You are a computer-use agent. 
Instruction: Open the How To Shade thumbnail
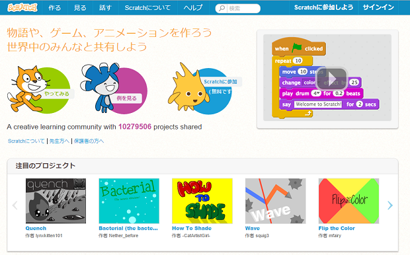click(x=202, y=201)
